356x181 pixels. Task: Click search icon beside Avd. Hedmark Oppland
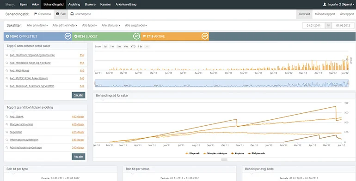[x=7, y=55]
